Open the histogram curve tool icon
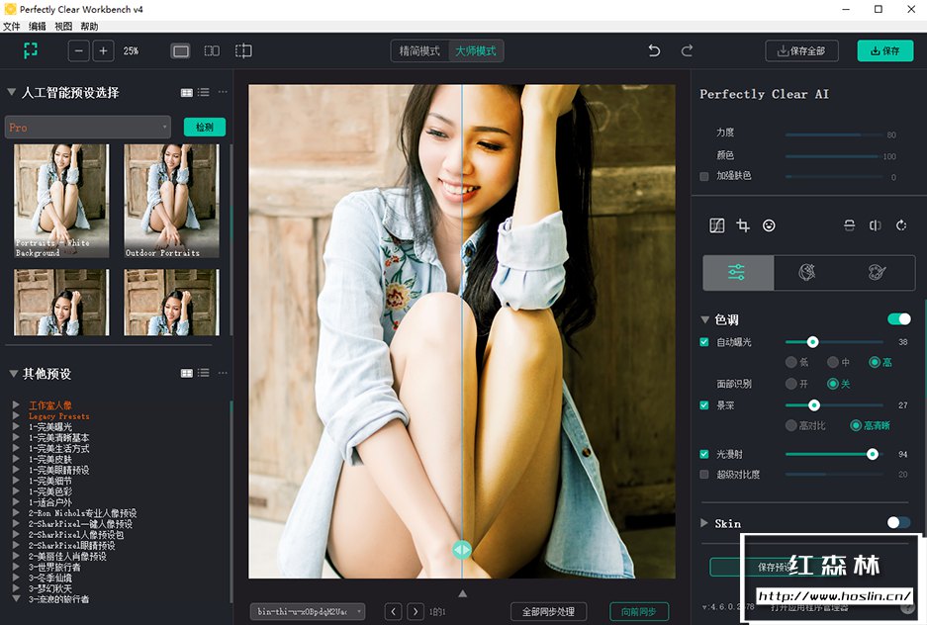 pos(716,225)
